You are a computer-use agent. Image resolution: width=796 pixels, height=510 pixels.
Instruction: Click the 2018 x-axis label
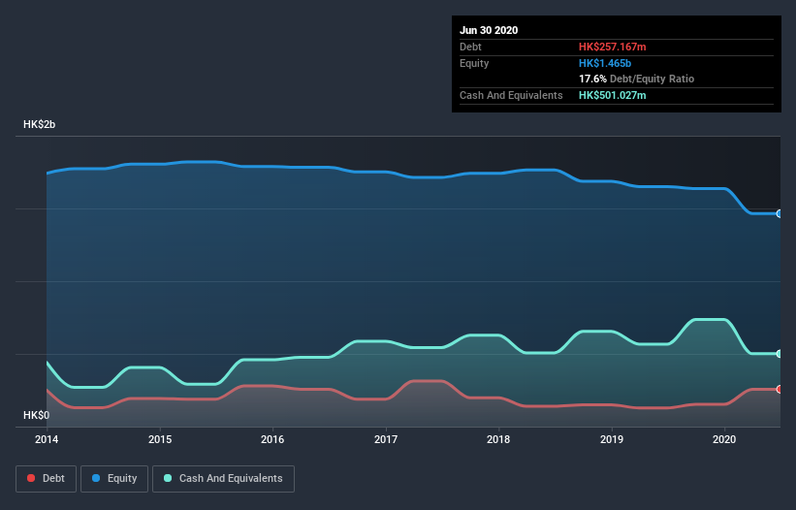(498, 439)
